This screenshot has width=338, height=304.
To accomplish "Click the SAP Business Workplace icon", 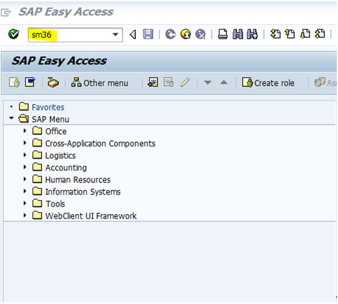I will [x=53, y=83].
